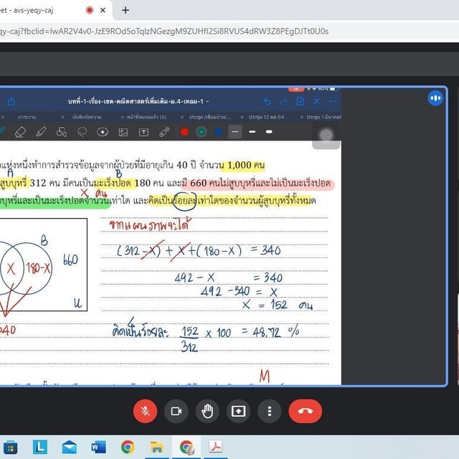
Task: Unmute the microphone in Google Meet
Action: coord(146,411)
